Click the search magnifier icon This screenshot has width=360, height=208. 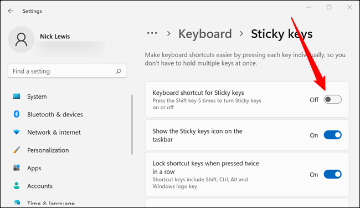point(119,71)
